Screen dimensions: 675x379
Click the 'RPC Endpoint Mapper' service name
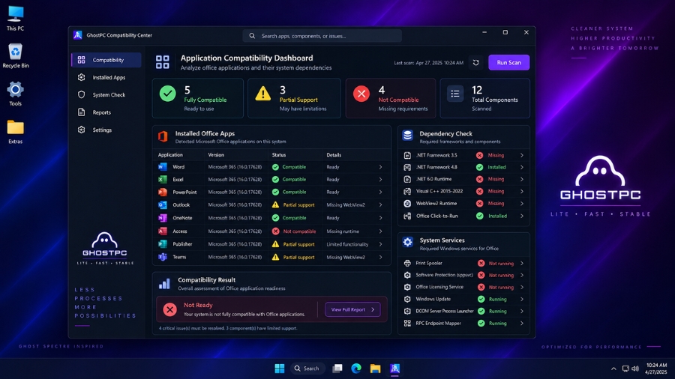point(438,323)
